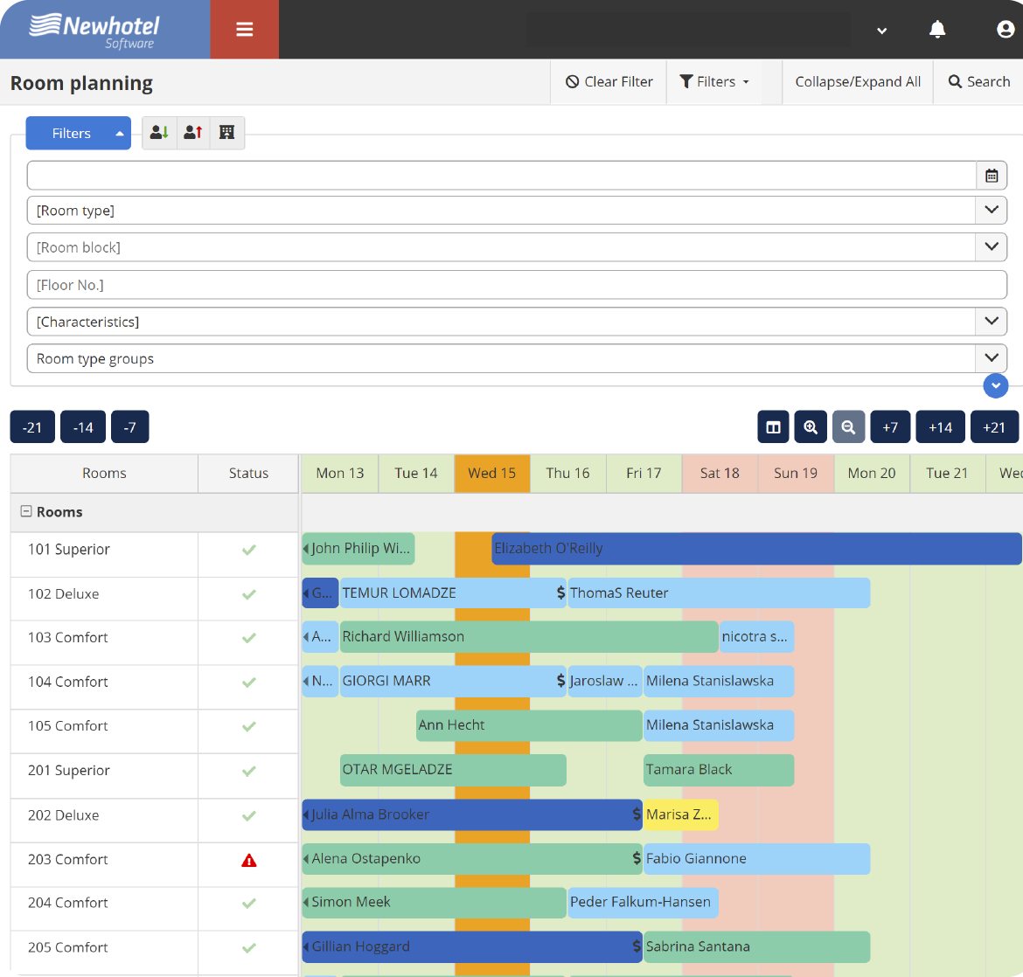Image resolution: width=1023 pixels, height=977 pixels.
Task: Select John Philip Wi... reservation
Action: tap(358, 549)
